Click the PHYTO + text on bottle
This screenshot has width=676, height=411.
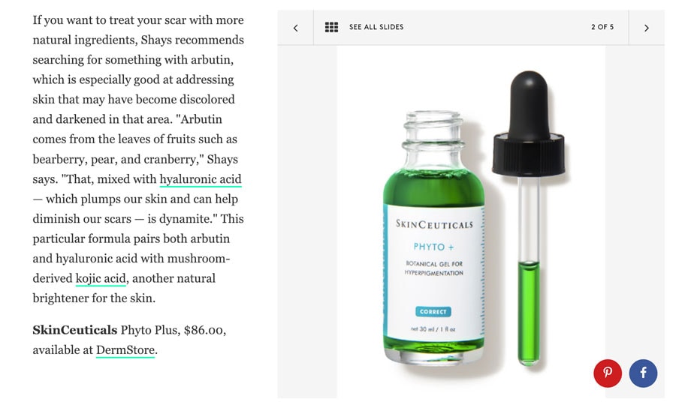pos(433,247)
